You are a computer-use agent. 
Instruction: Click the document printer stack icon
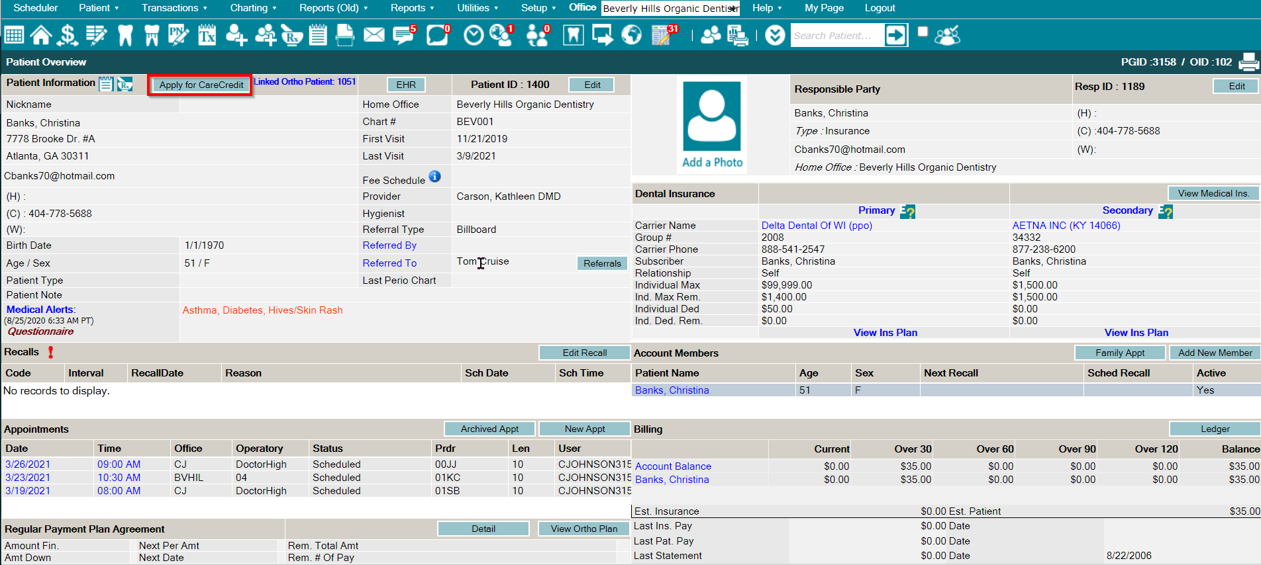coord(737,35)
